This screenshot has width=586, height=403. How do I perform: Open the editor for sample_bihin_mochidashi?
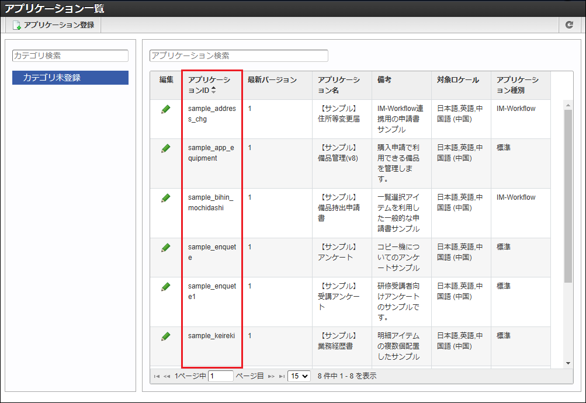166,198
